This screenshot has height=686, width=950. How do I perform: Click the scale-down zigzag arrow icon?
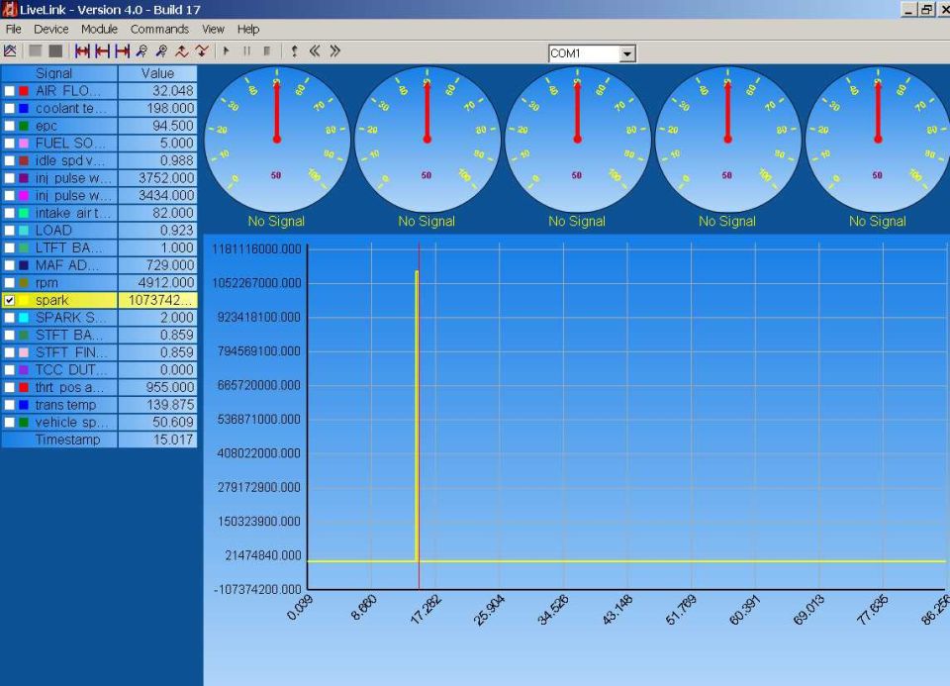(x=202, y=51)
